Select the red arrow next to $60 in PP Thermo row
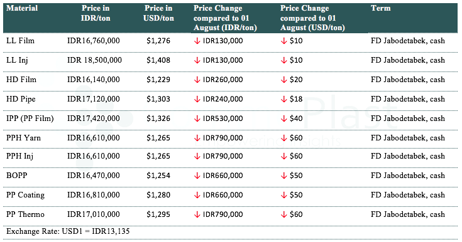 point(283,214)
